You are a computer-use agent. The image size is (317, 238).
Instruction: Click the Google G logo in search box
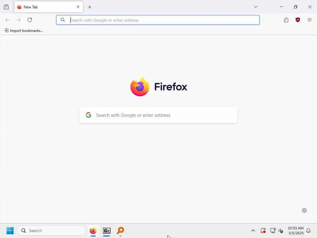coord(89,115)
